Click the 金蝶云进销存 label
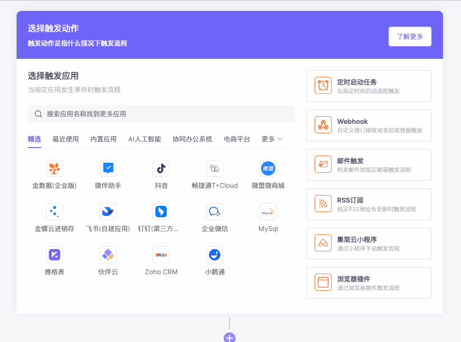The image size is (461, 342). click(x=54, y=229)
